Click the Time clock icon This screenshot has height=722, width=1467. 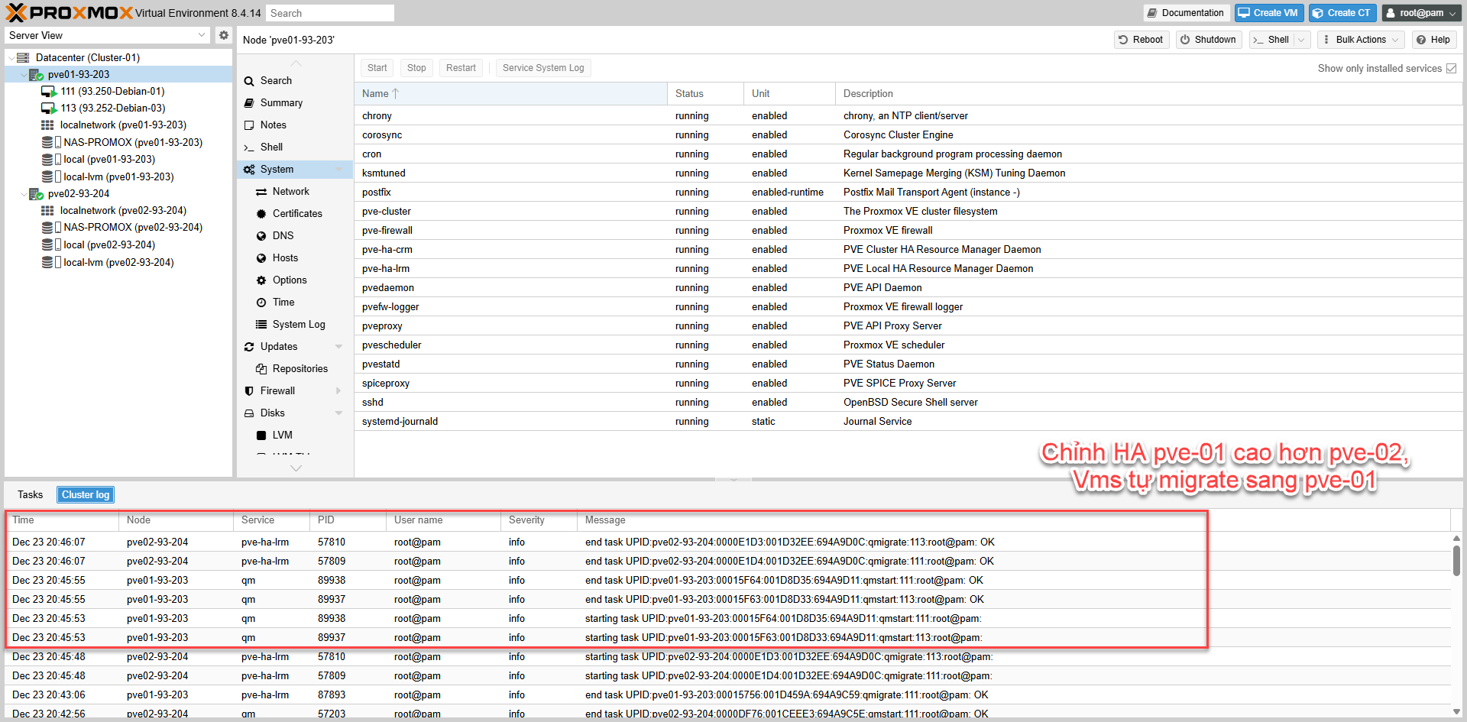point(261,303)
